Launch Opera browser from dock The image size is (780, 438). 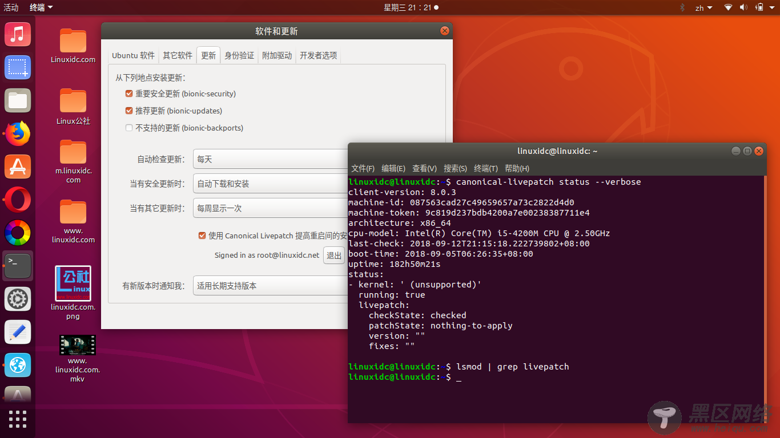18,200
